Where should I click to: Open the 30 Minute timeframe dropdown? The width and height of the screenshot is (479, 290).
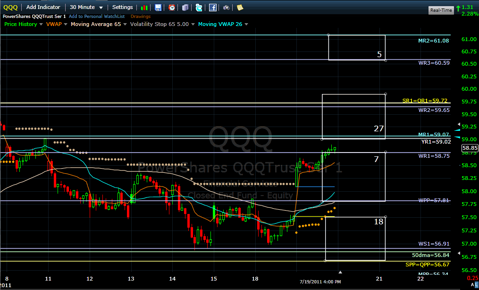coord(86,7)
